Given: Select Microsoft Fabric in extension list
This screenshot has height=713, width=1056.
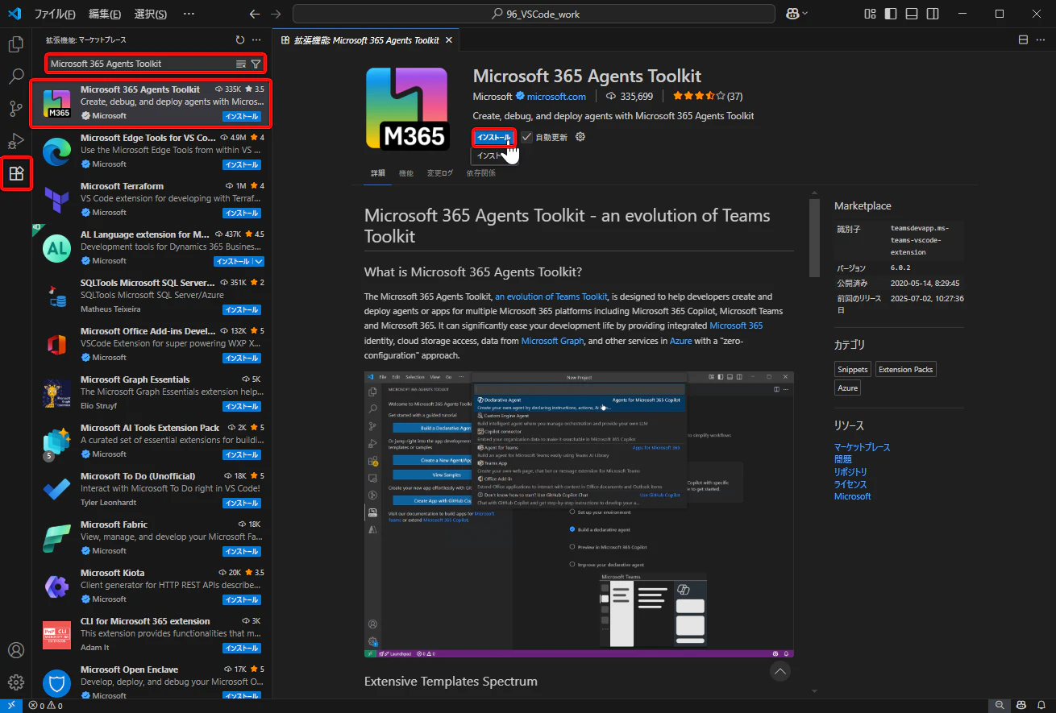Looking at the screenshot, I should [152, 537].
